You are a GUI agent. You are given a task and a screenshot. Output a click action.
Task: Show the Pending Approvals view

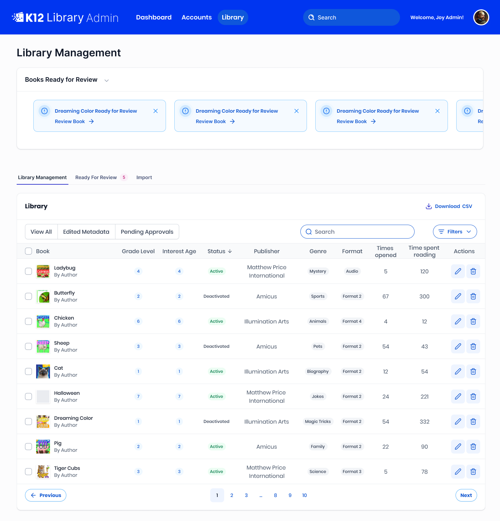(147, 232)
